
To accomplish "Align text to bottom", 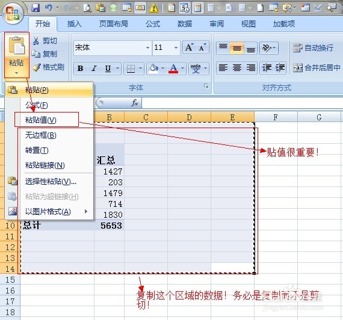I will tap(251, 48).
